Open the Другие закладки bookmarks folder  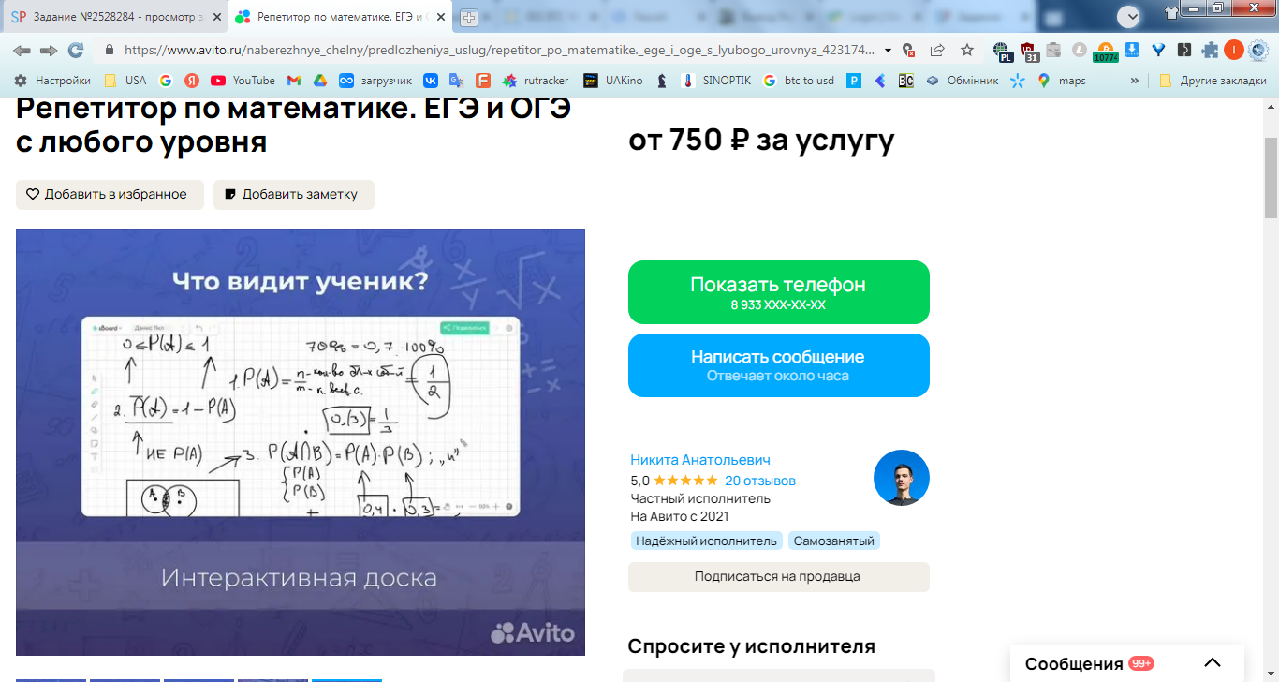[x=1213, y=81]
